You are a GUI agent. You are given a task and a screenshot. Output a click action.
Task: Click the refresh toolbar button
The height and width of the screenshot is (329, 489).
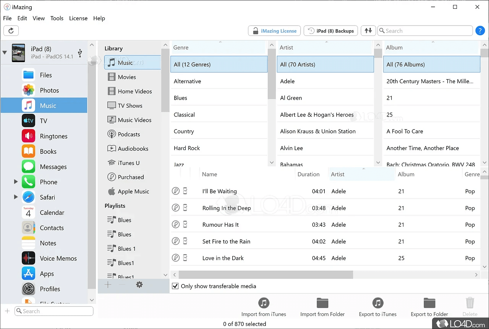click(11, 31)
